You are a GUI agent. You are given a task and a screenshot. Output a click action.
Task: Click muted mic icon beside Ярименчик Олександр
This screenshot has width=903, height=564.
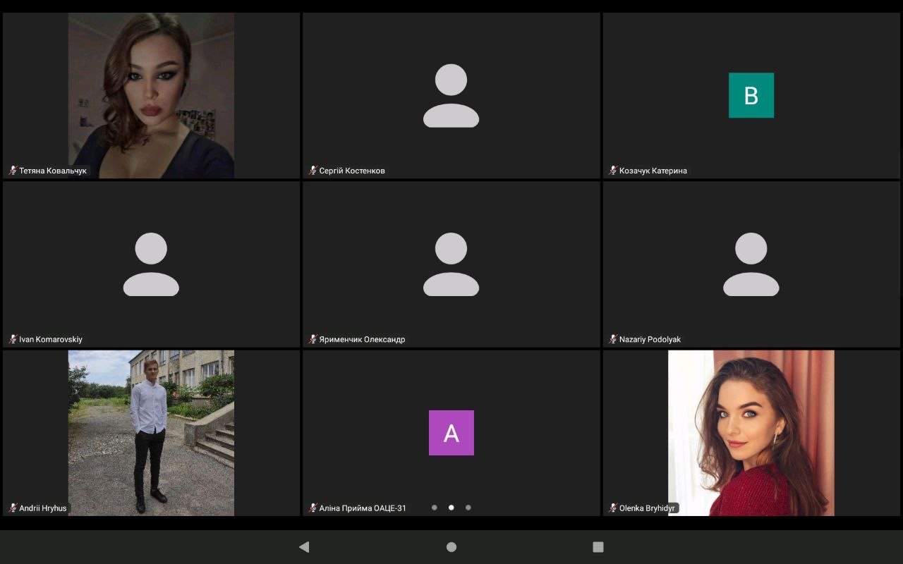(313, 339)
